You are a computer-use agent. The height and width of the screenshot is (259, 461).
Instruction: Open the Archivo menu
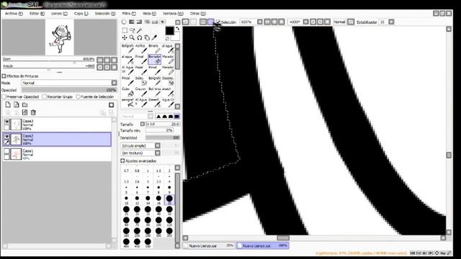tap(14, 14)
